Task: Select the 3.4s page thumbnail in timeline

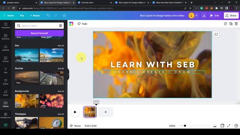Action: [x=90, y=112]
